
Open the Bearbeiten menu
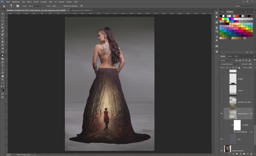[x=16, y=2]
